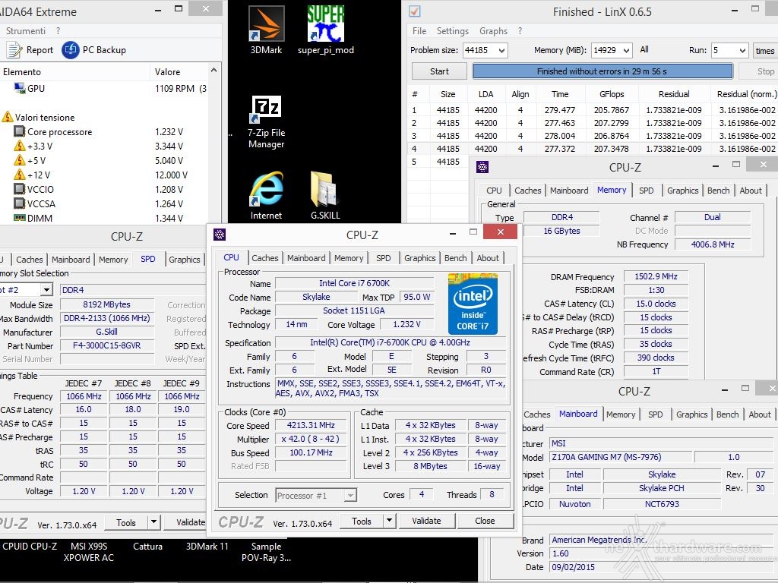This screenshot has width=778, height=583.
Task: Click the Part Number field F4-3000C15-8GVR
Action: (106, 345)
